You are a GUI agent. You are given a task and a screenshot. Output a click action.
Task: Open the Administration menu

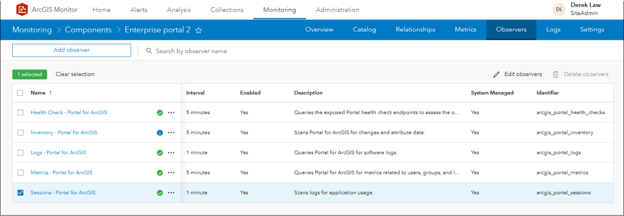click(338, 10)
